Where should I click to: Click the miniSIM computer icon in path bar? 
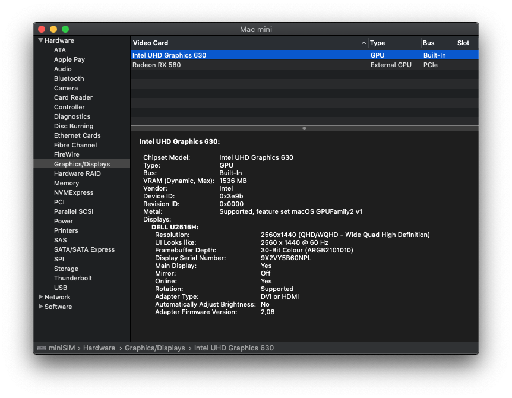pos(42,348)
